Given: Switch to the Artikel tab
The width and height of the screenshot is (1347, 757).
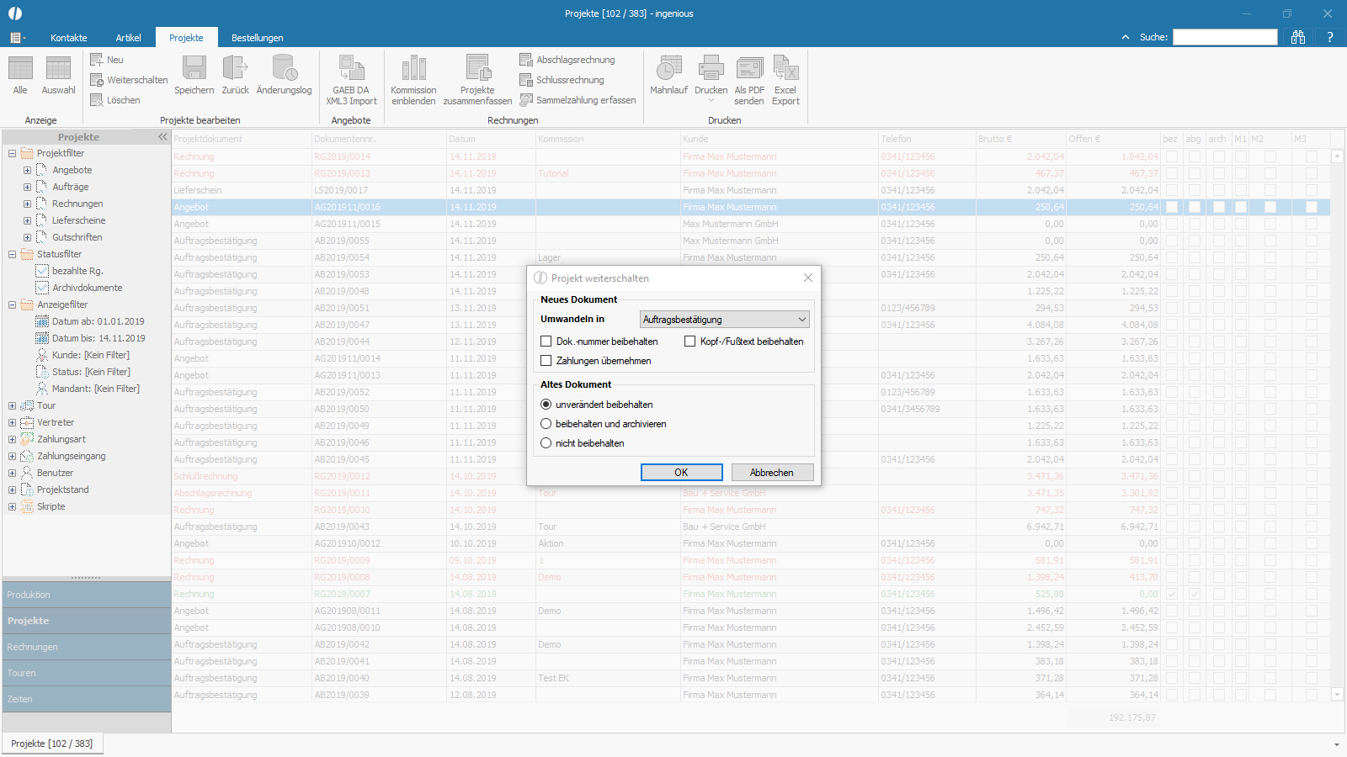Looking at the screenshot, I should tap(129, 38).
